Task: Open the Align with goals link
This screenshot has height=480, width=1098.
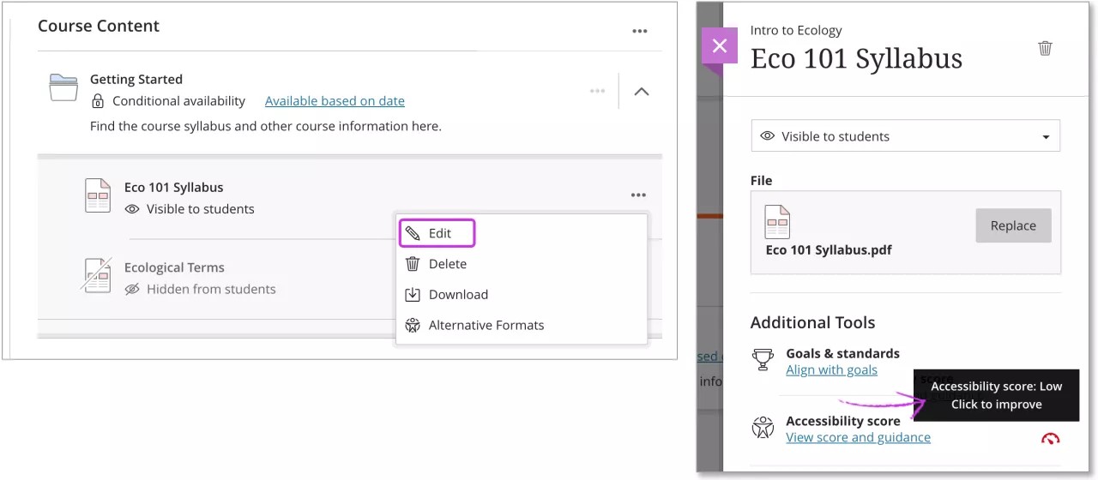Action: 831,370
